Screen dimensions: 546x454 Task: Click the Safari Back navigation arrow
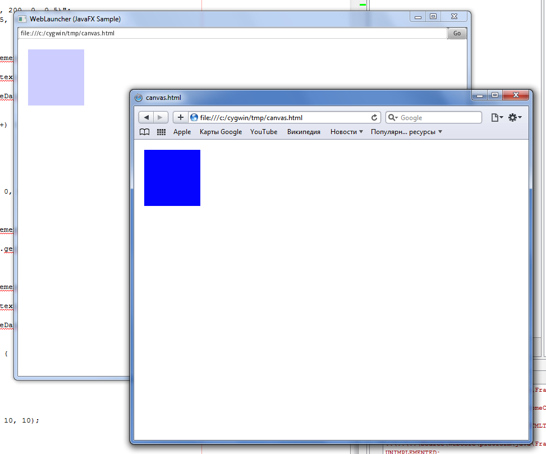tap(146, 117)
